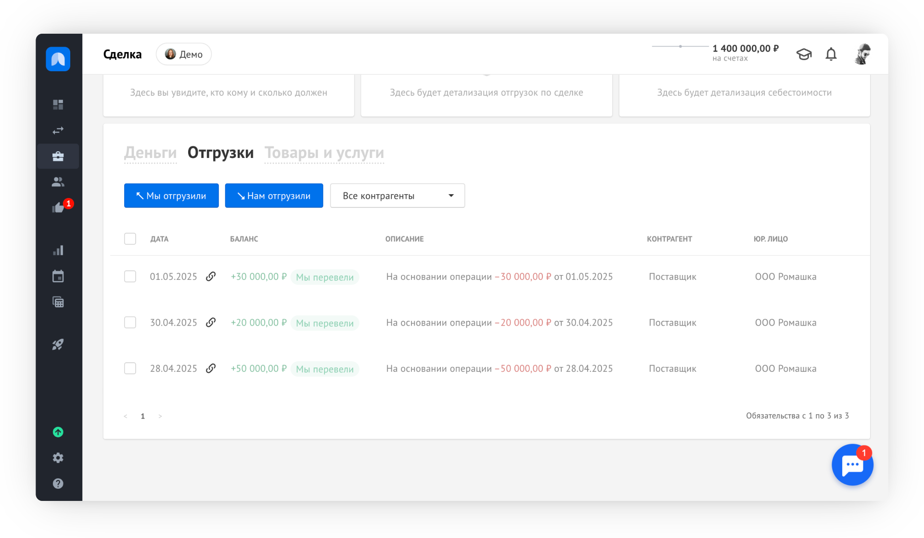Click link icon next to 01.05.2025

click(211, 276)
